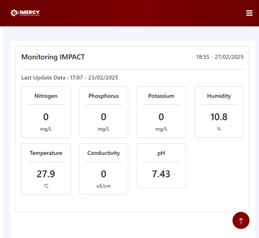Click the Nitrogen value 0
The image size is (259, 238).
point(46,117)
